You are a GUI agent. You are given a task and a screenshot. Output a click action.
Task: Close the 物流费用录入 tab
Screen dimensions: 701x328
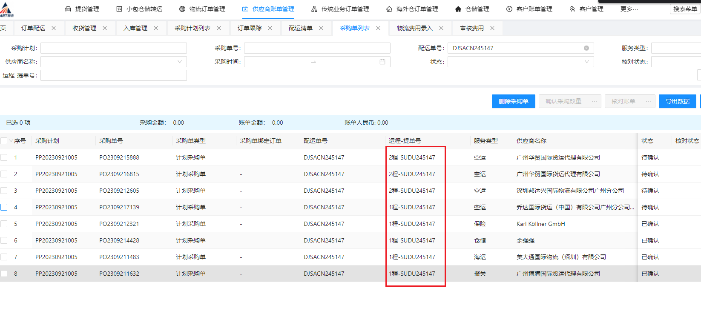441,28
